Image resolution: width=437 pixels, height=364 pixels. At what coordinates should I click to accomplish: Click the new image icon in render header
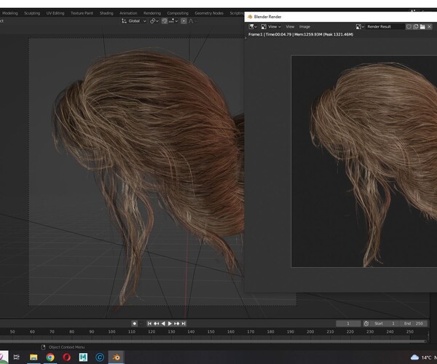point(416,27)
